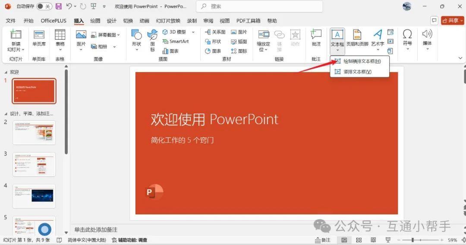
Task: Expand the 相册 dropdown arrow
Action: point(114,47)
